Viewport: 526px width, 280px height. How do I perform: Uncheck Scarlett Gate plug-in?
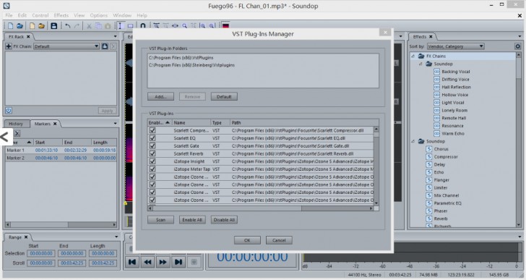(x=152, y=145)
